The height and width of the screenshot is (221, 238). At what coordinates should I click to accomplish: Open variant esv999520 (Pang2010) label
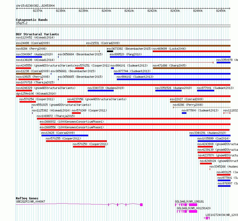click(x=126, y=54)
